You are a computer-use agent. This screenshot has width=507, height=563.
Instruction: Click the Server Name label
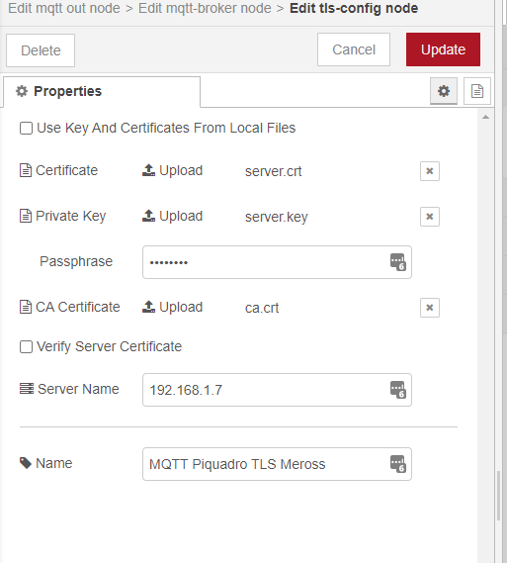pyautogui.click(x=78, y=389)
